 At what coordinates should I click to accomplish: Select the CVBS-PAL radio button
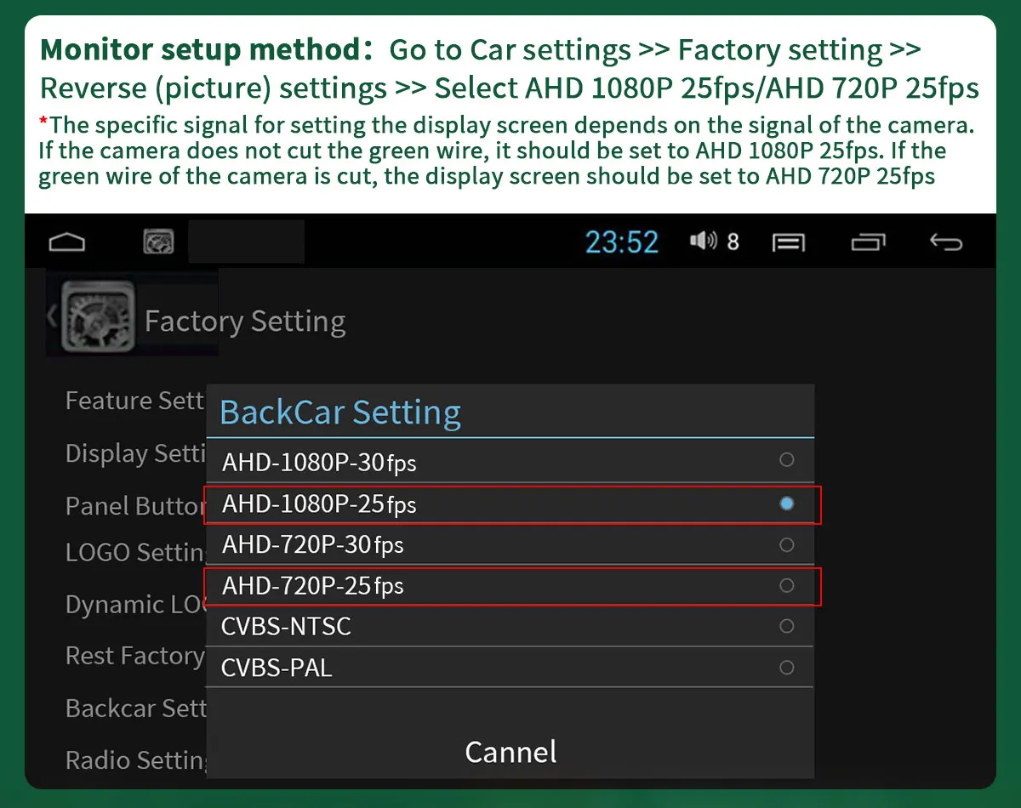(786, 668)
